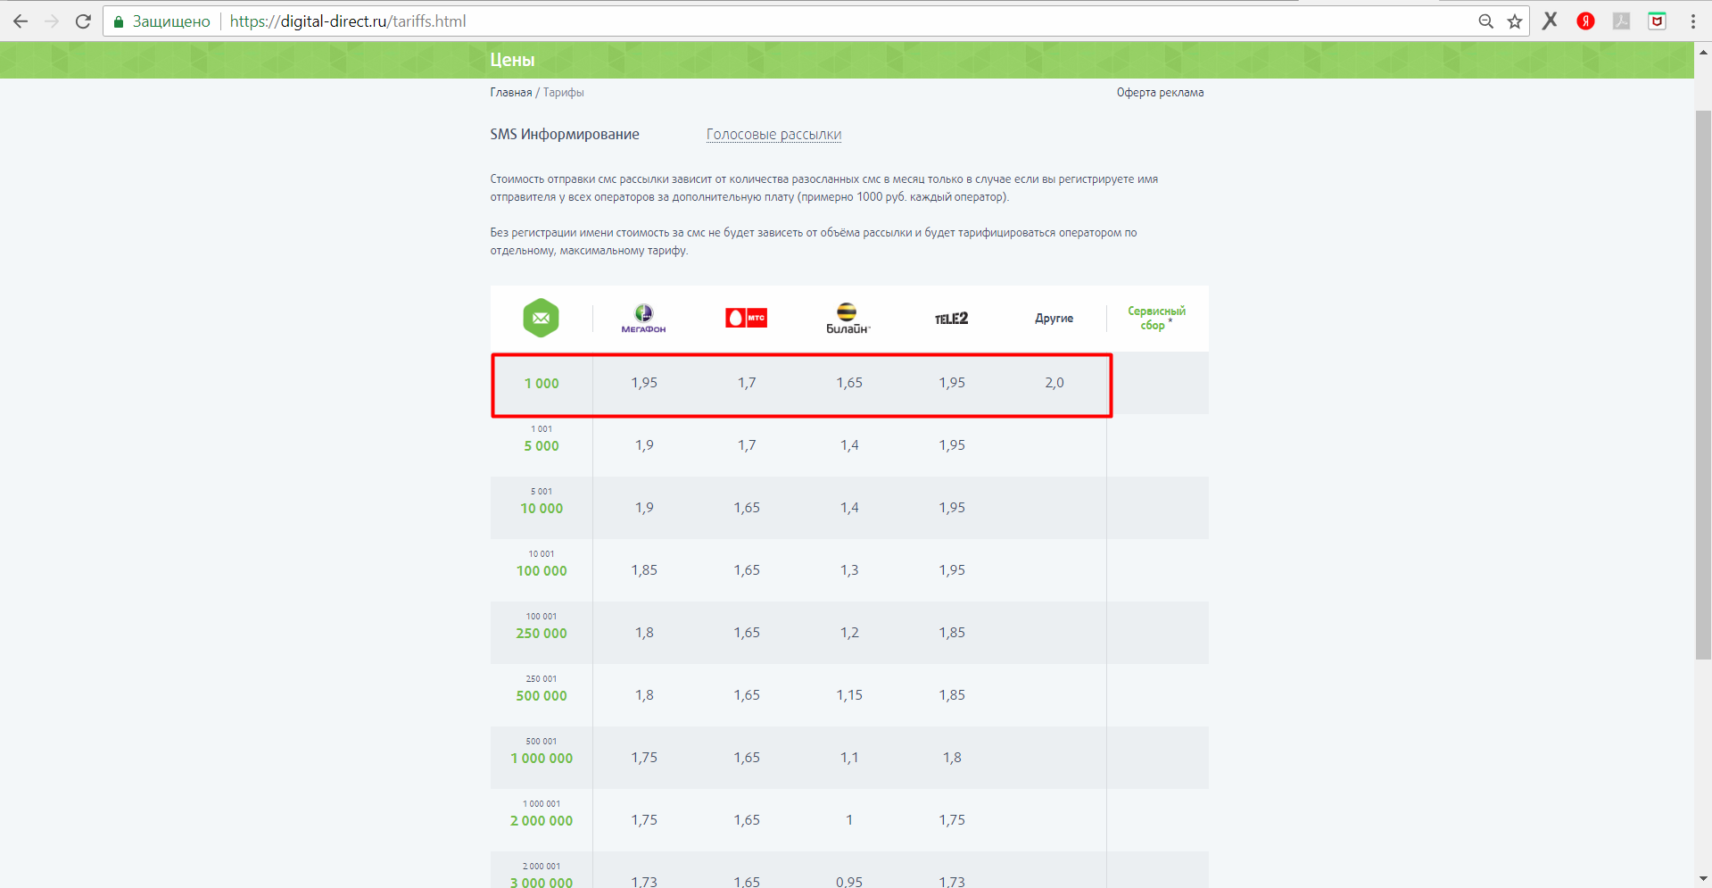Image resolution: width=1712 pixels, height=888 pixels.
Task: Open the Chrome three-dot menu
Action: tap(1693, 21)
